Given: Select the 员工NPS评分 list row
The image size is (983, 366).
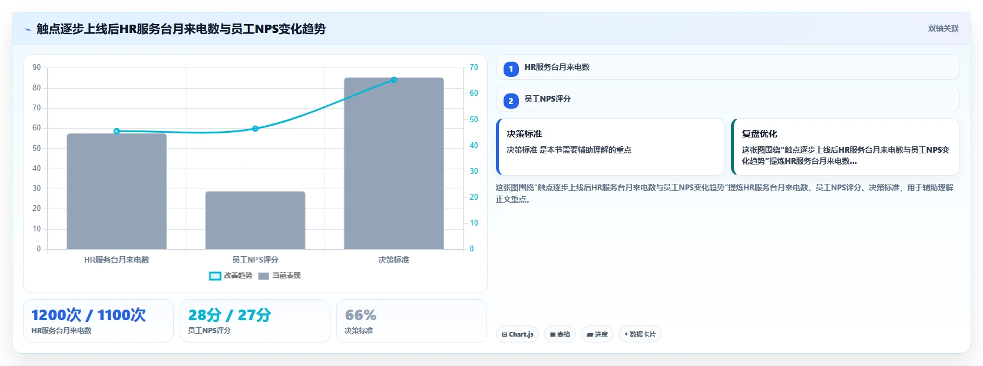Looking at the screenshot, I should coord(727,99).
